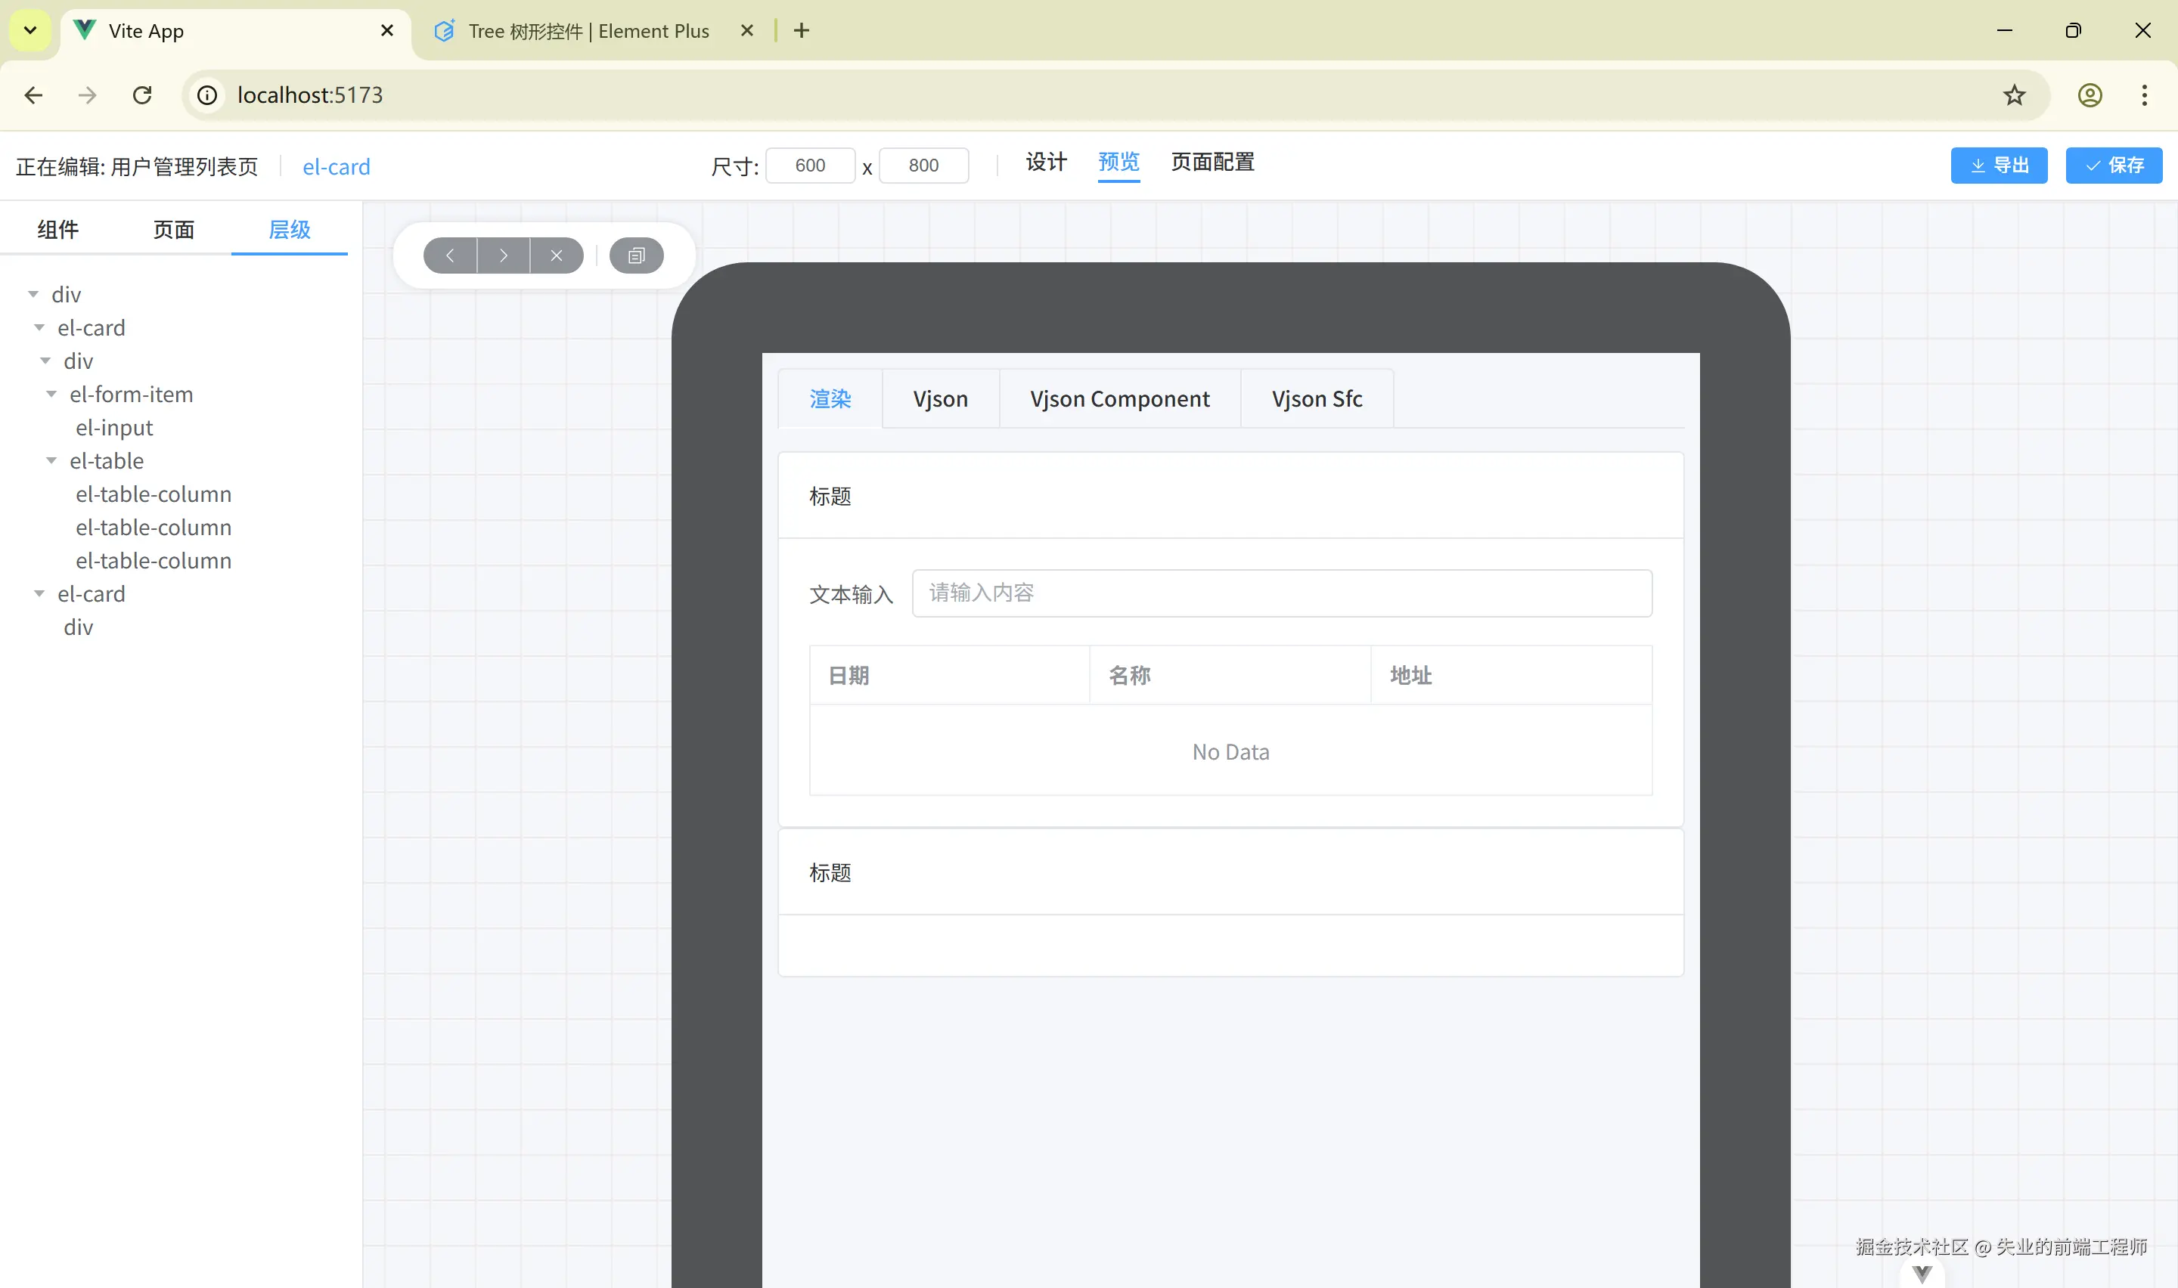The image size is (2178, 1288).
Task: Open the Chrome three-dot menu
Action: point(2144,94)
